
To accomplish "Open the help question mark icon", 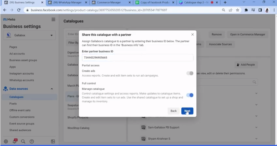I will click(32, 141).
